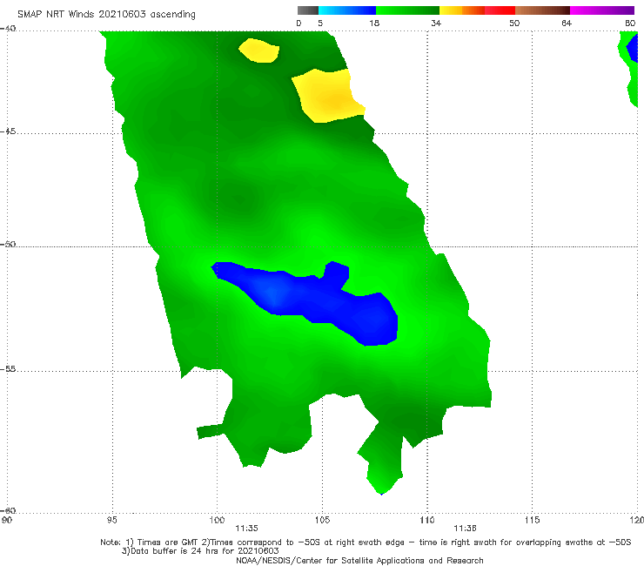The image size is (644, 566).
Task: Select the '-45' latitude axis label
Action: [8, 131]
